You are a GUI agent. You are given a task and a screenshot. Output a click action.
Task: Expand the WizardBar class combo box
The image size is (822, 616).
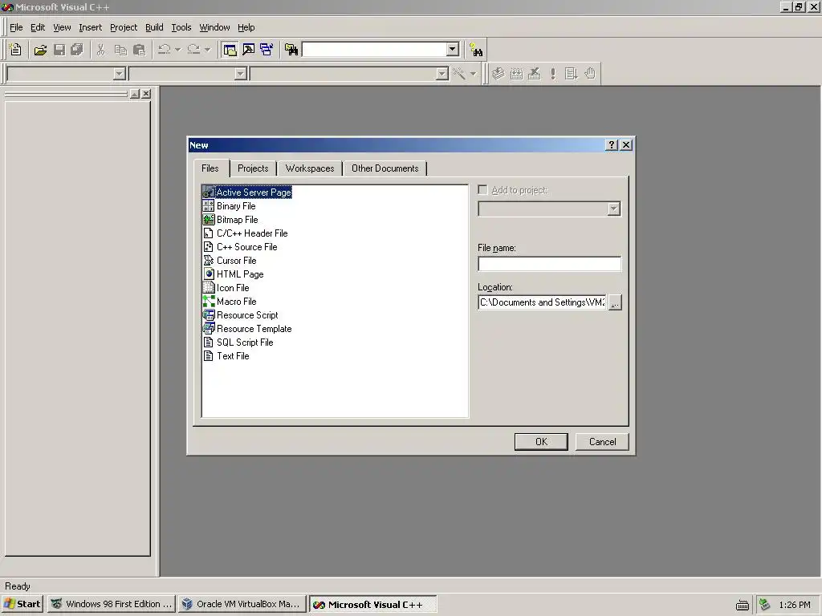pos(119,74)
